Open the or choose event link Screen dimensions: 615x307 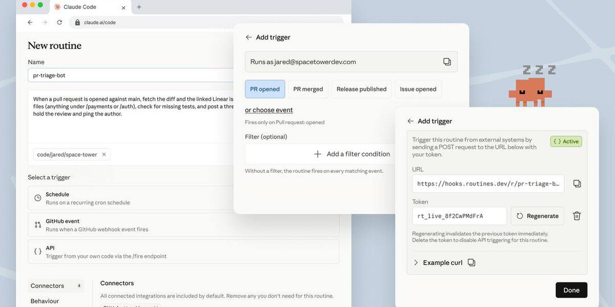coord(269,110)
